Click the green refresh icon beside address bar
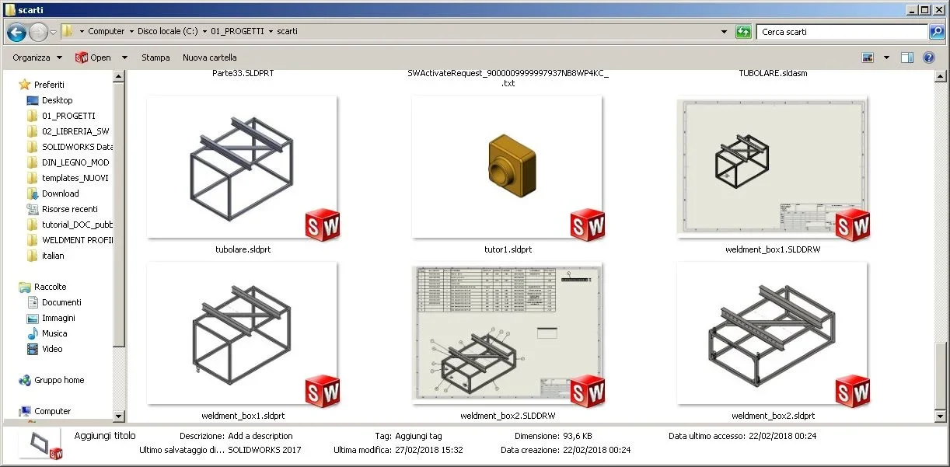Image resolution: width=950 pixels, height=467 pixels. 744,32
